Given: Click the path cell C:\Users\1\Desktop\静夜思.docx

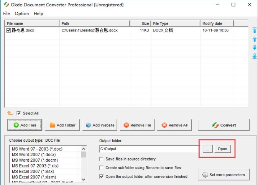Looking at the screenshot, I should pyautogui.click(x=90, y=30).
